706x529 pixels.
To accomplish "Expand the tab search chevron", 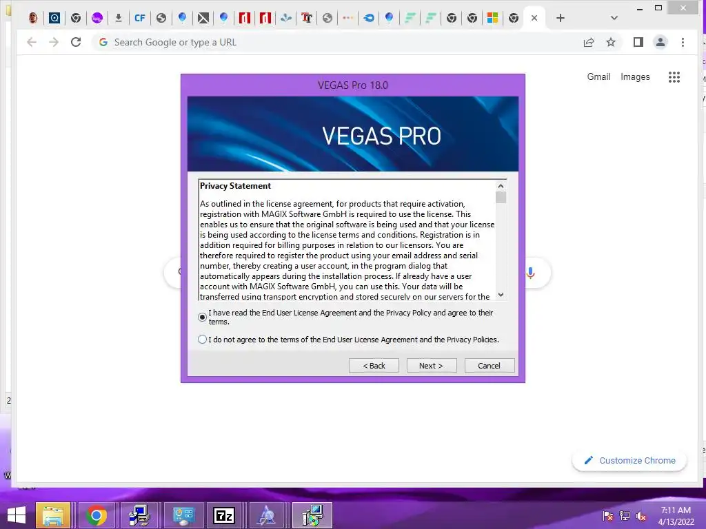I will coord(614,18).
